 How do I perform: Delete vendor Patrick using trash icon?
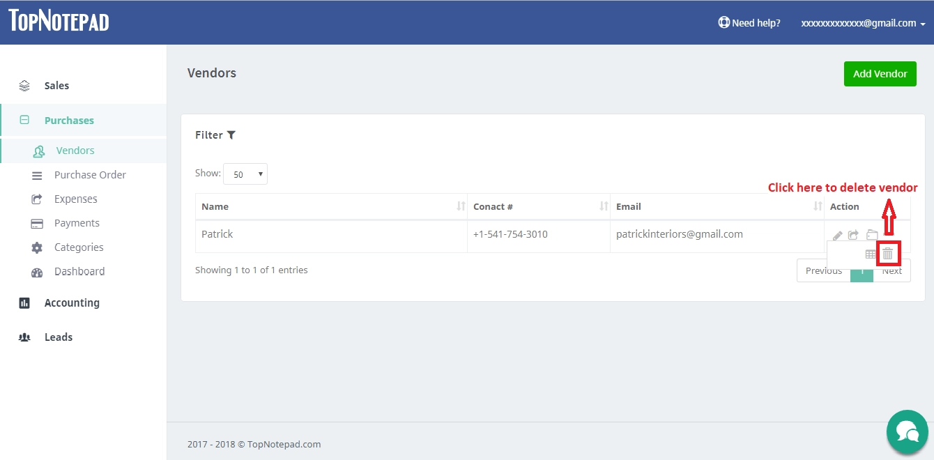click(x=888, y=254)
